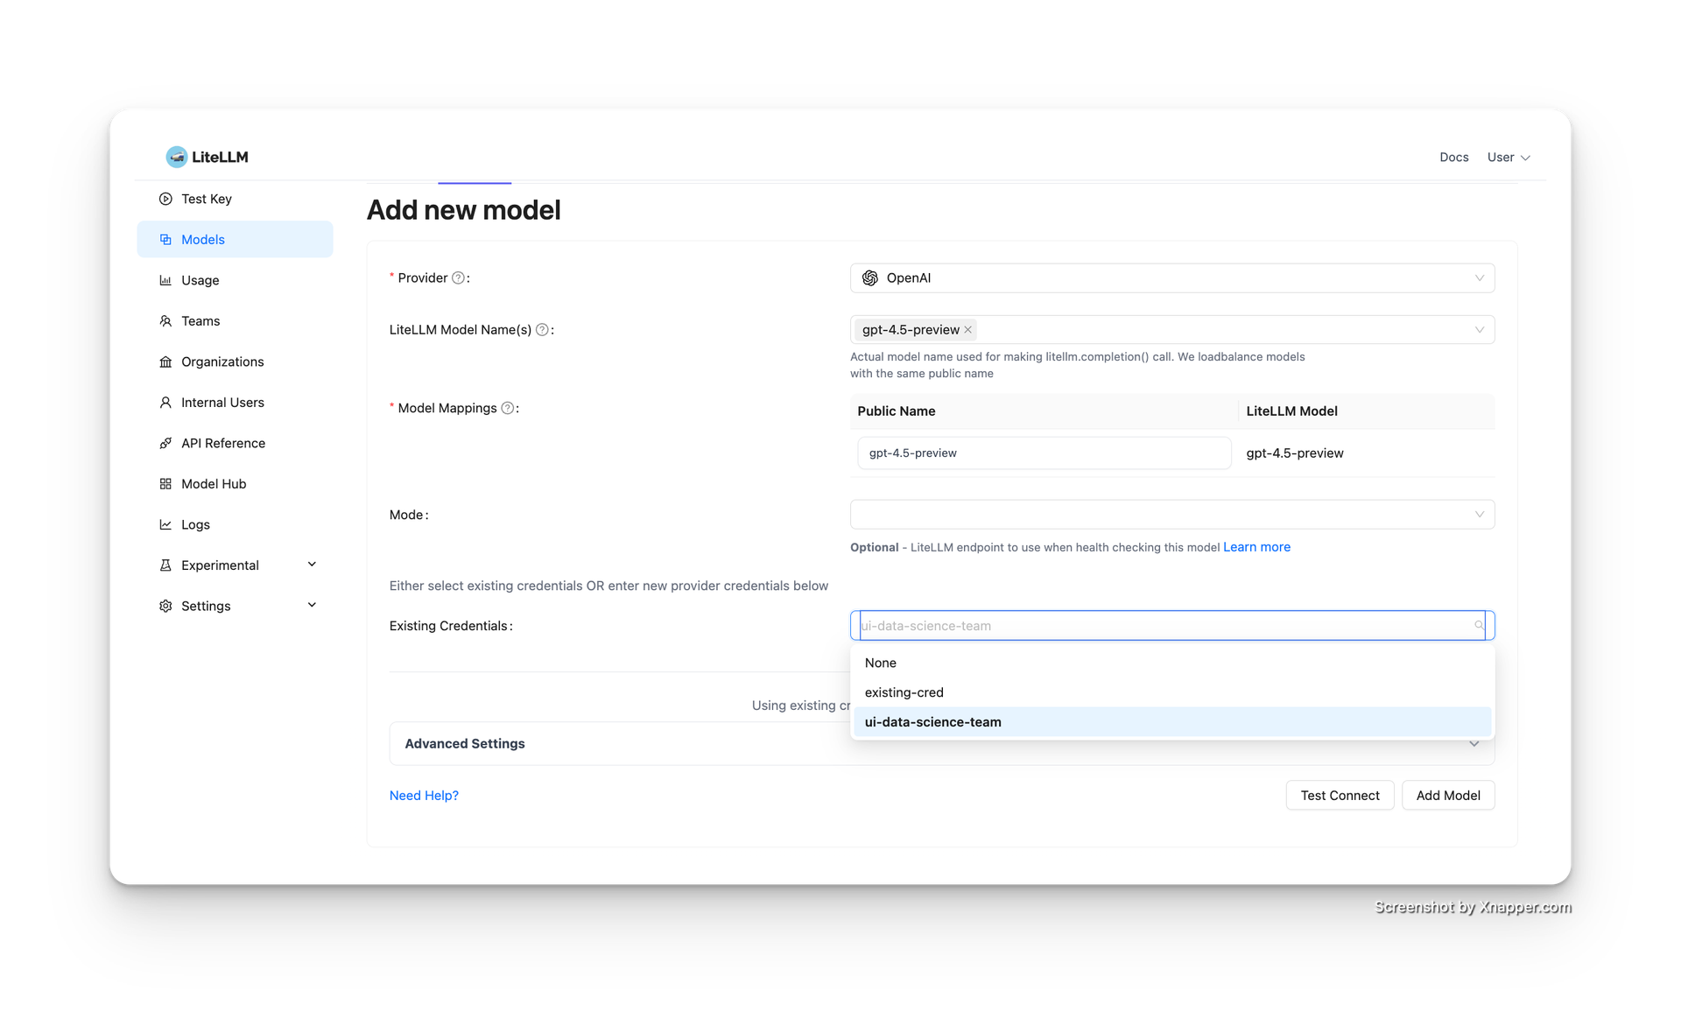This screenshot has width=1681, height=1025.
Task: Click the Add Model button
Action: (1447, 795)
